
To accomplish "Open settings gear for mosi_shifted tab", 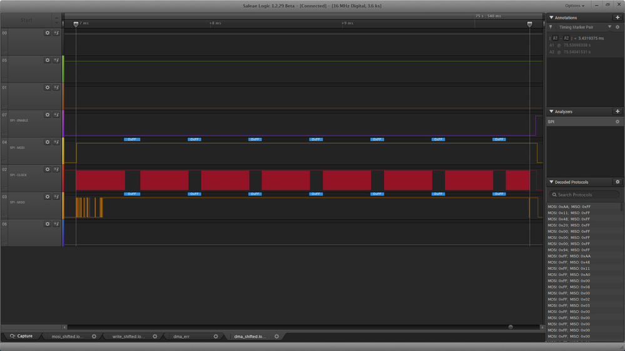I will coord(94,336).
